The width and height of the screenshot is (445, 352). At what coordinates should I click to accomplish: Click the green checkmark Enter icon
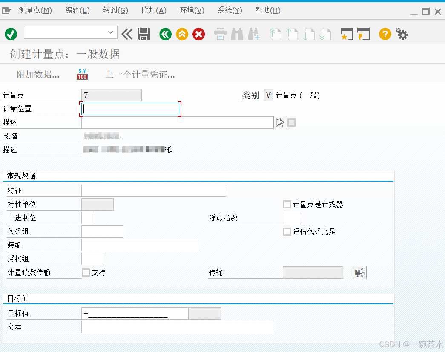11,34
